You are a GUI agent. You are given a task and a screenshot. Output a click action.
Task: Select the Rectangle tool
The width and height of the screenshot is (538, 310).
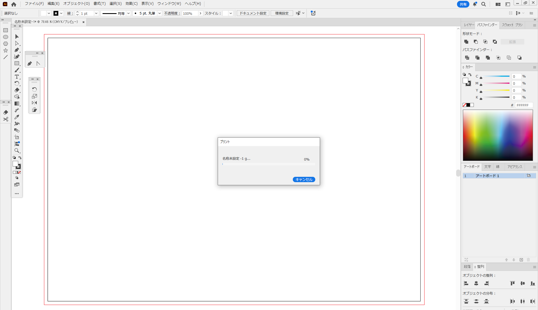[x=17, y=64]
